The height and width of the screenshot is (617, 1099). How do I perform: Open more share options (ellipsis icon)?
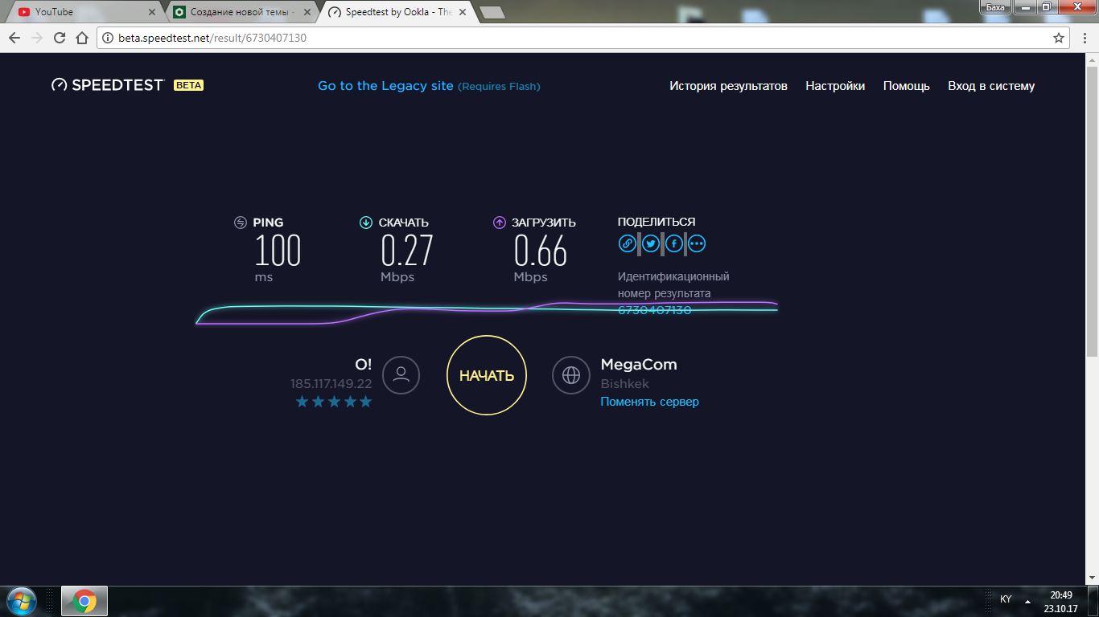point(697,243)
